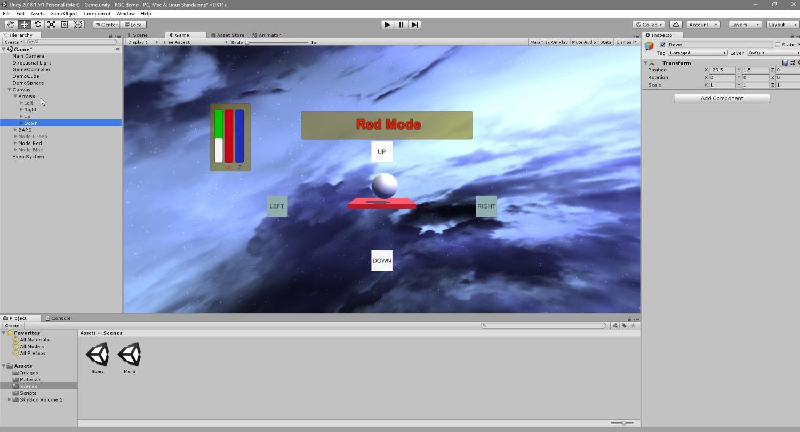
Task: Click the Add Component button
Action: [722, 98]
